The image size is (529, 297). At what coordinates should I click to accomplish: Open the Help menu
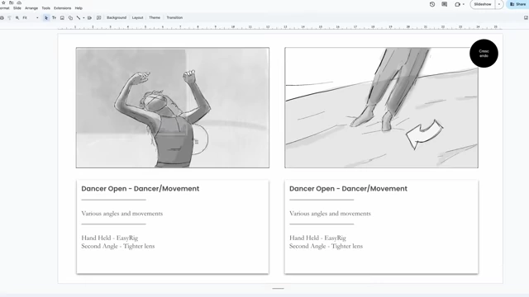[79, 8]
